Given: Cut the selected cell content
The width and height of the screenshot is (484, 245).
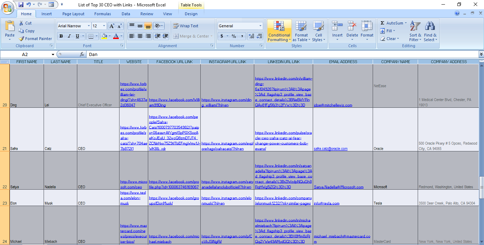Looking at the screenshot, I should (x=25, y=23).
